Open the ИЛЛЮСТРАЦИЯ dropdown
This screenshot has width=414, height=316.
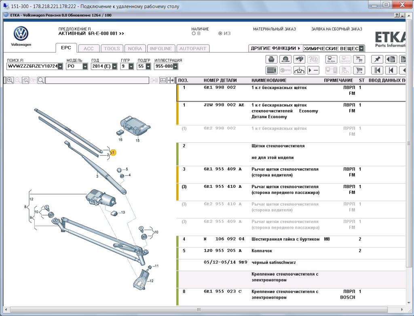pyautogui.click(x=175, y=66)
